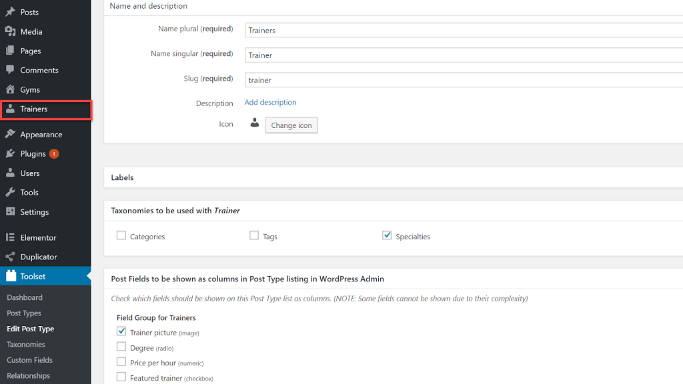Click the Elementor icon in sidebar
683x384 pixels.
(10, 237)
